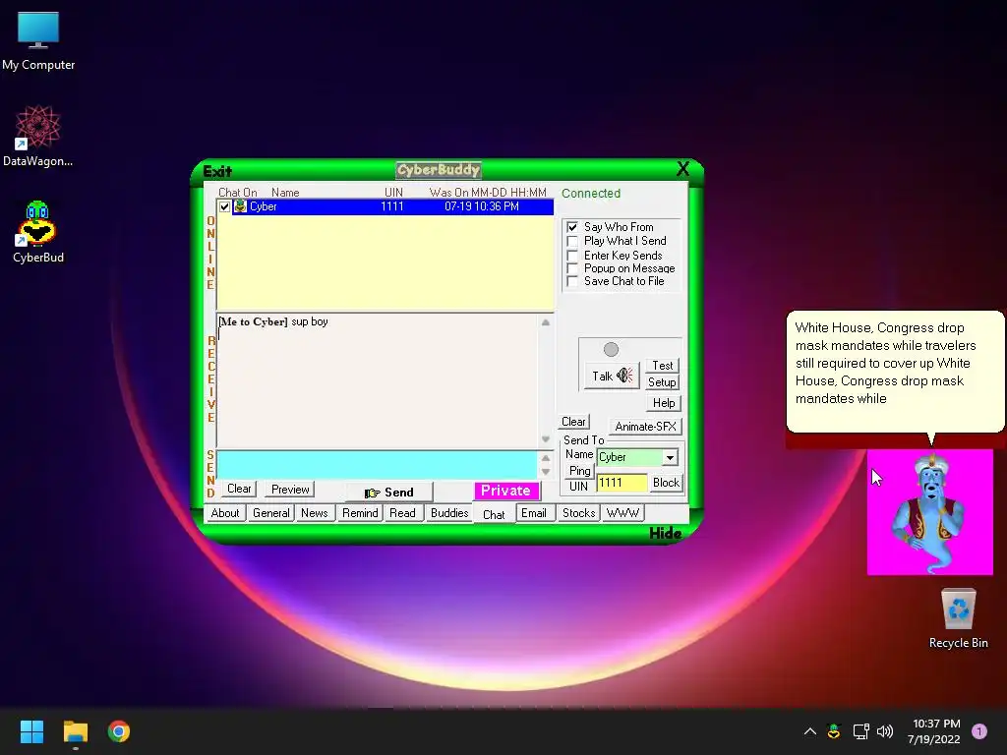Enable Enter Key Sends option
Screen dimensions: 1007x755
point(572,256)
